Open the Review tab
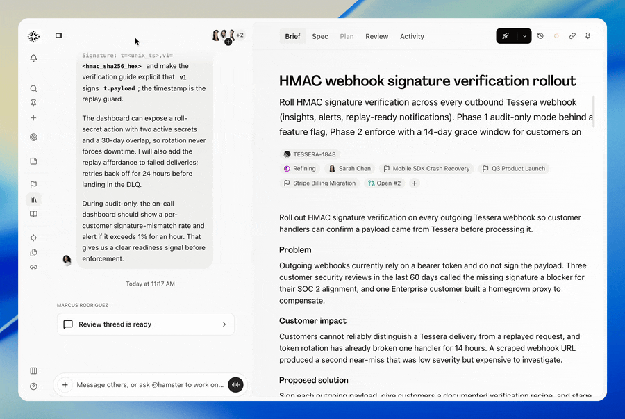 (x=376, y=36)
